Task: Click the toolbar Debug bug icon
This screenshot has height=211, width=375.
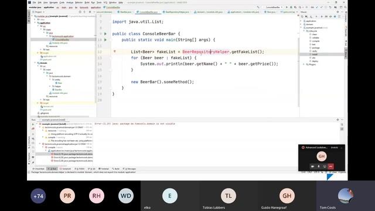Action: [291, 7]
